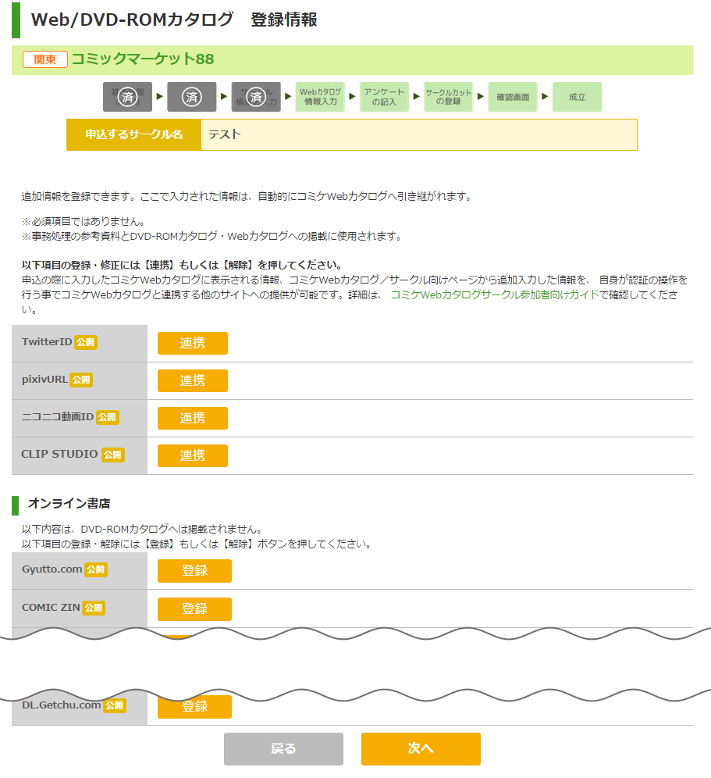Click the コミックマーケット88 event title
The height and width of the screenshot is (778, 711).
click(x=143, y=59)
